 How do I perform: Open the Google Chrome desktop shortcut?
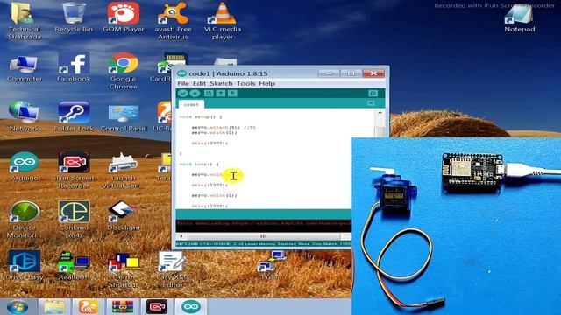click(x=123, y=71)
